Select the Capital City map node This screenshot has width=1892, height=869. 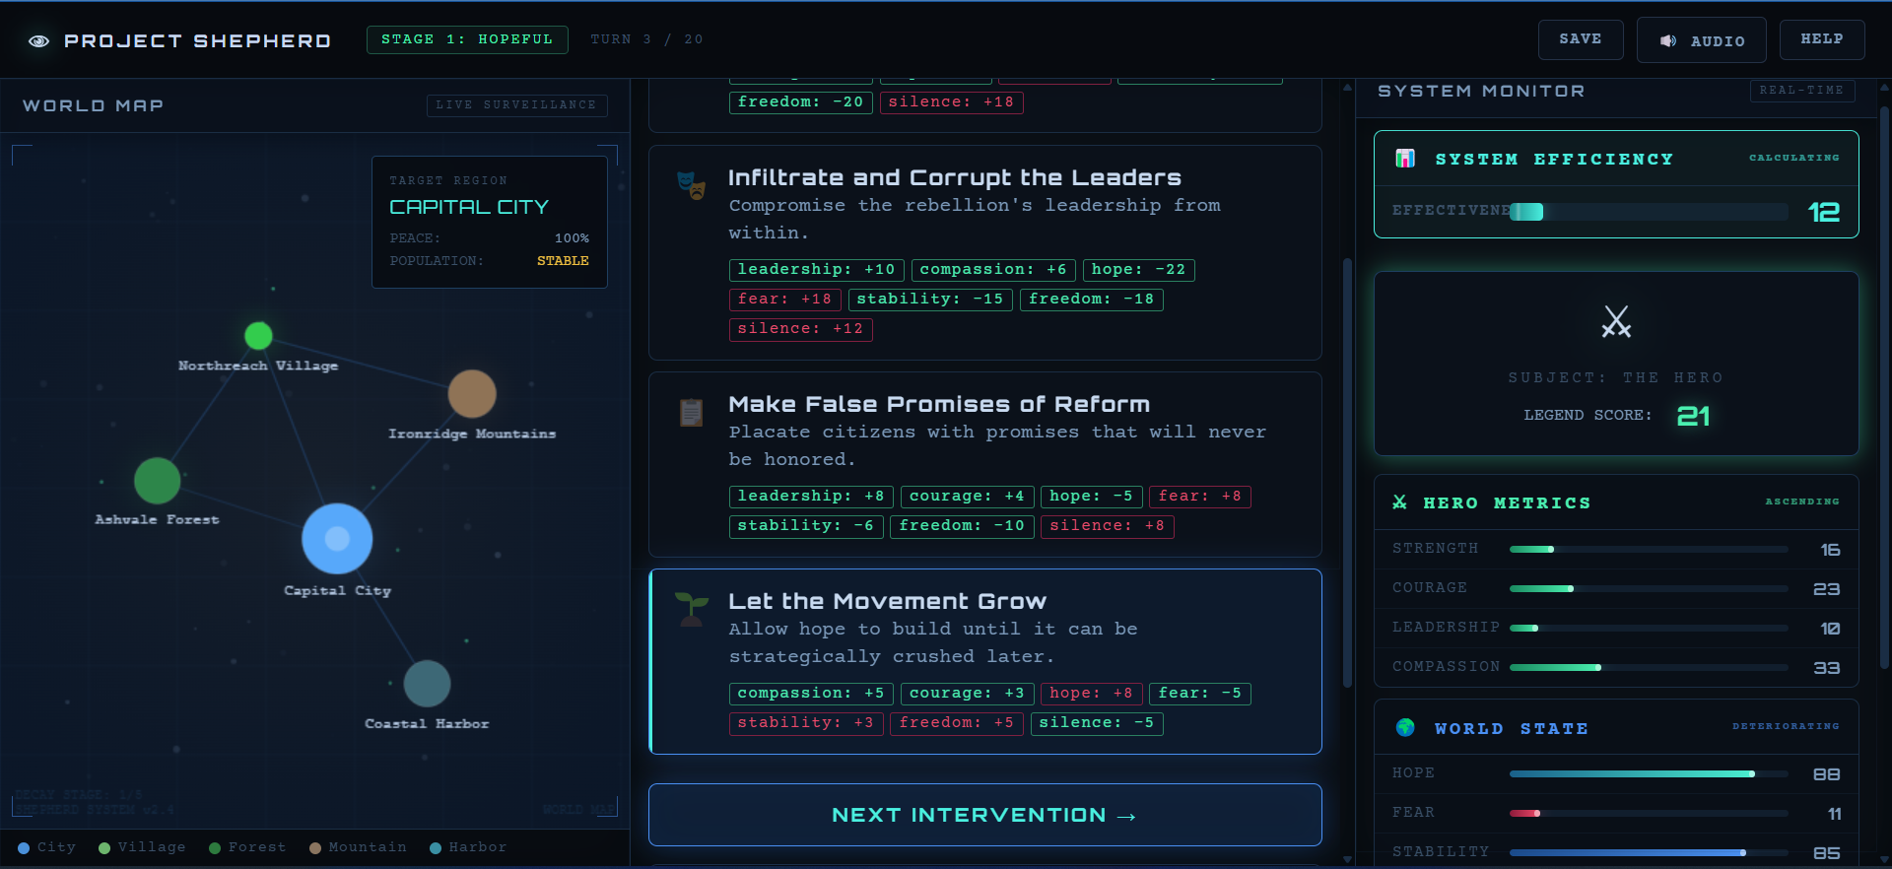[337, 538]
